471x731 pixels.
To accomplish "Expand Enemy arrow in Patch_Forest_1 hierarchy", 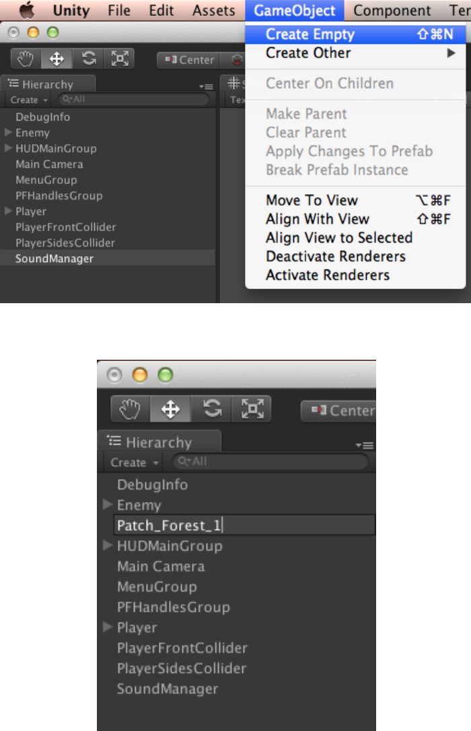I will pyautogui.click(x=108, y=504).
